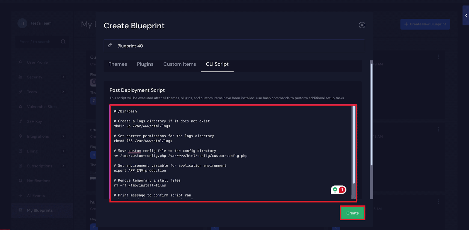Open the third blueprint card's three-dot menu
Viewport: 469px width, 230px height.
point(439,202)
